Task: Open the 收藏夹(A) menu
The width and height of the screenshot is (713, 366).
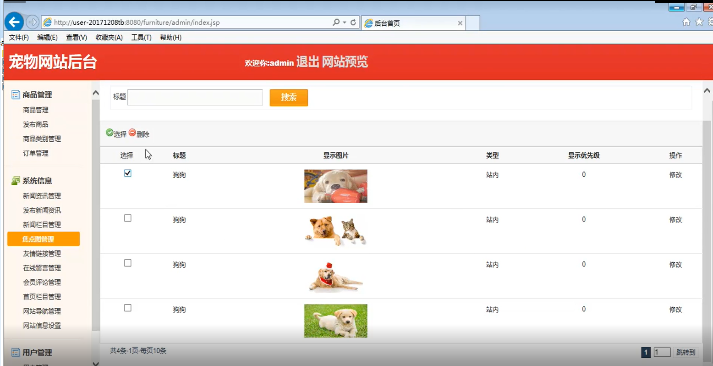Action: coord(109,38)
